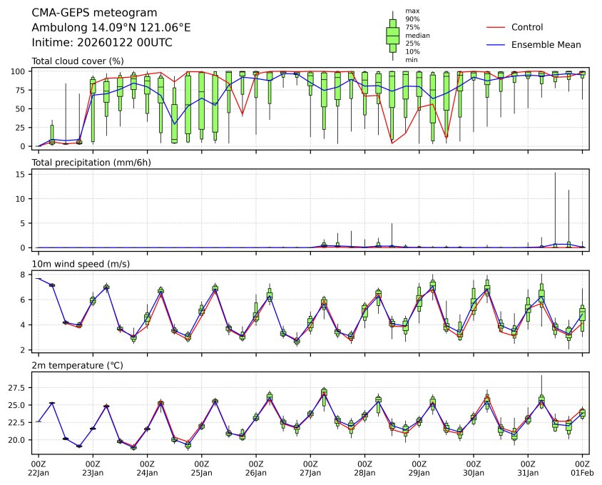Image resolution: width=602 pixels, height=485 pixels.
Task: Click the 00Z 22Jan time axis label
Action: pyautogui.click(x=39, y=467)
